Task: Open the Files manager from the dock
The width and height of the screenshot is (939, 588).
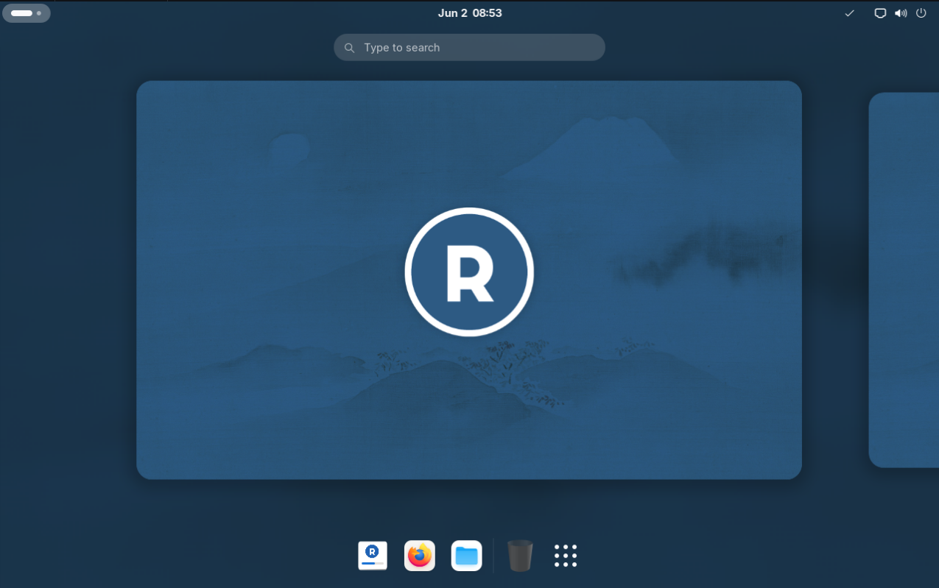Action: point(466,556)
